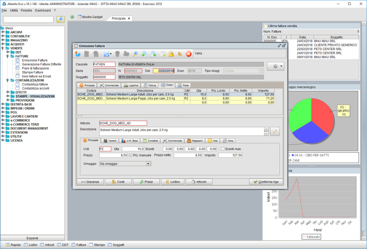367x249 pixels.
Task: Cancel the operation with the red X icon
Action: point(188,54)
